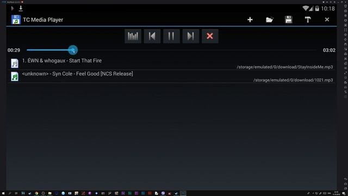Image resolution: width=348 pixels, height=196 pixels.
Task: Save the playlist with the floppy disk icon
Action: [289, 20]
